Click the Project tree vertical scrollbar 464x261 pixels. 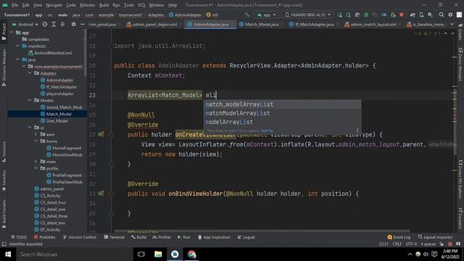click(86, 54)
